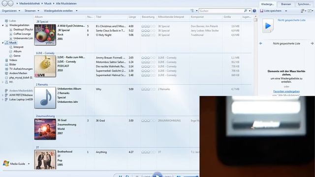This screenshot has height=177, width=315.
Task: Open the list options icon in right pane toolbar
Action: pyautogui.click(x=303, y=11)
